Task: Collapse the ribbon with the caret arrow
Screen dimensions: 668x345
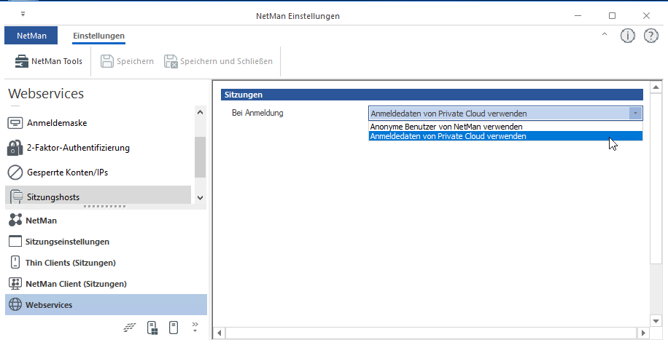Action: [604, 34]
